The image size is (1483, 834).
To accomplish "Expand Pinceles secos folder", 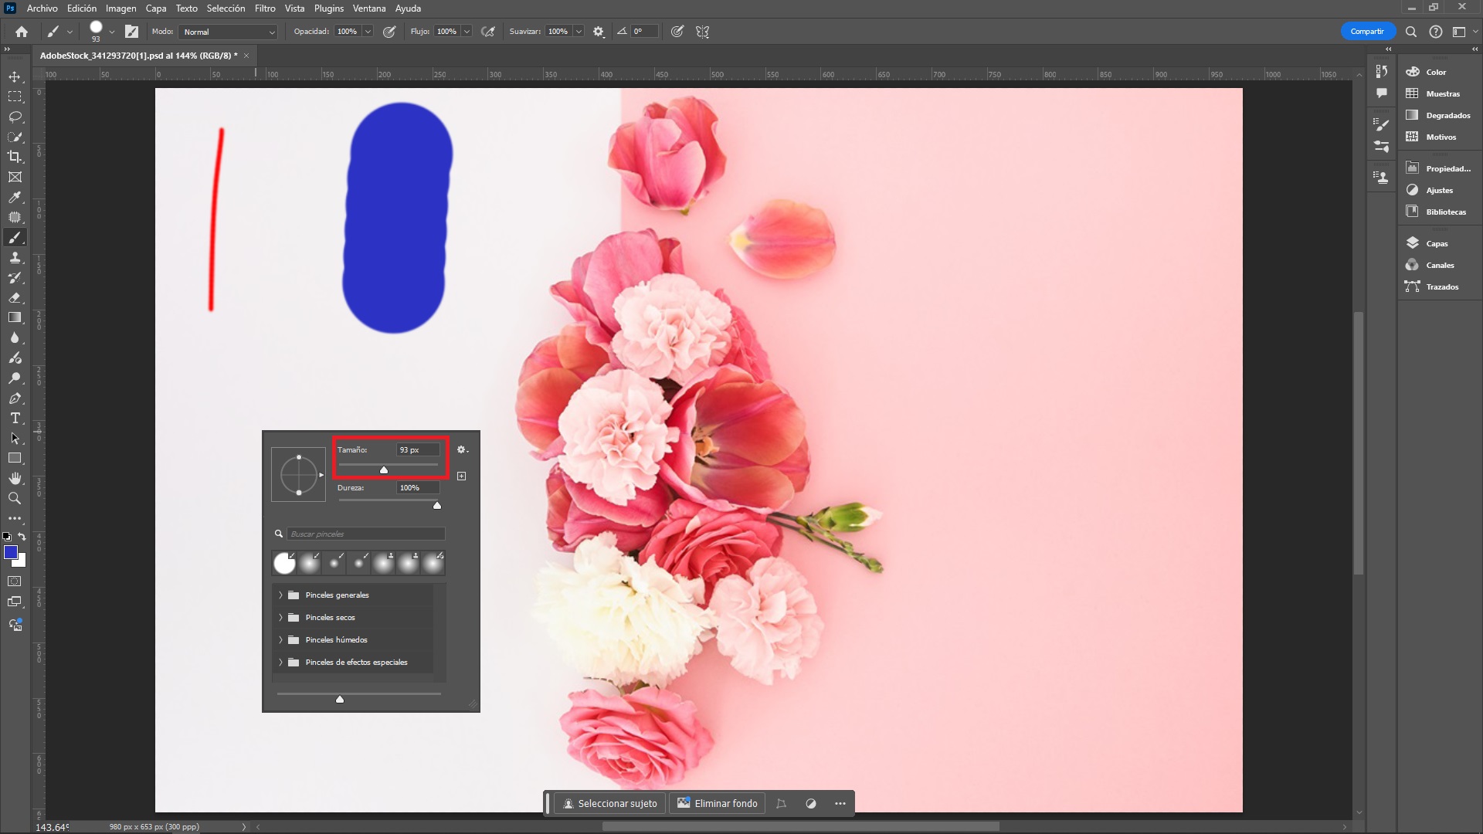I will pyautogui.click(x=280, y=618).
